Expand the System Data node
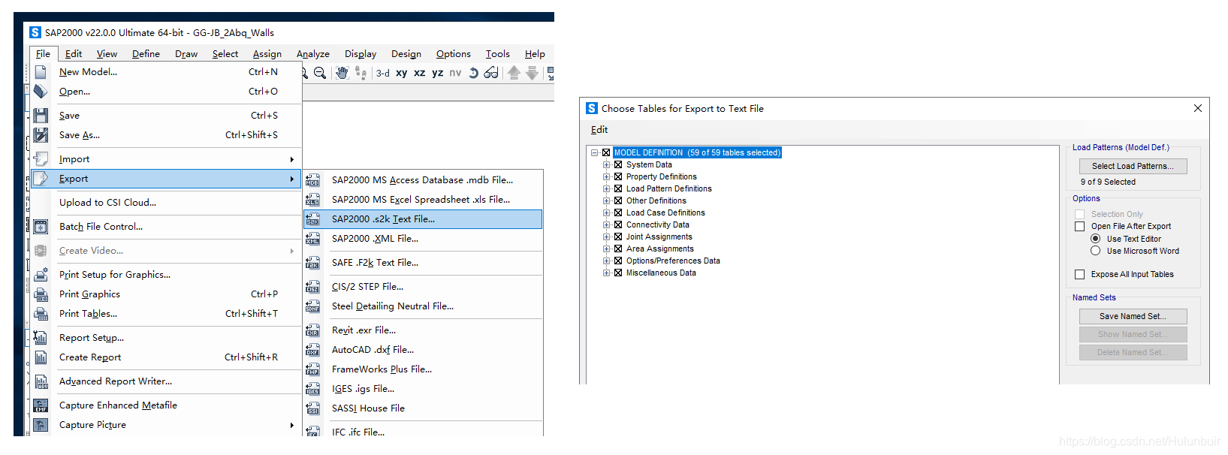 pyautogui.click(x=606, y=164)
